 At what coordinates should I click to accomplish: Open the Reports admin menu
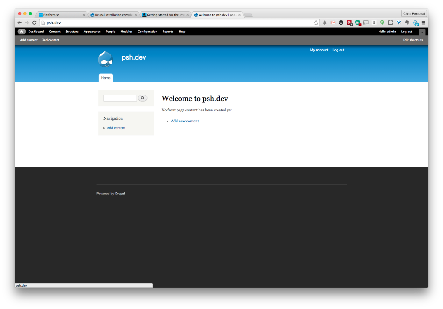168,32
